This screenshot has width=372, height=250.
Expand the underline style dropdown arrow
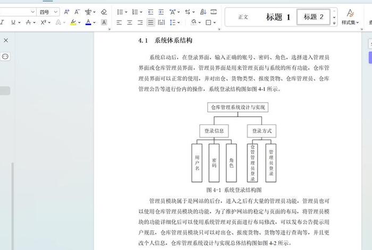[19, 22]
